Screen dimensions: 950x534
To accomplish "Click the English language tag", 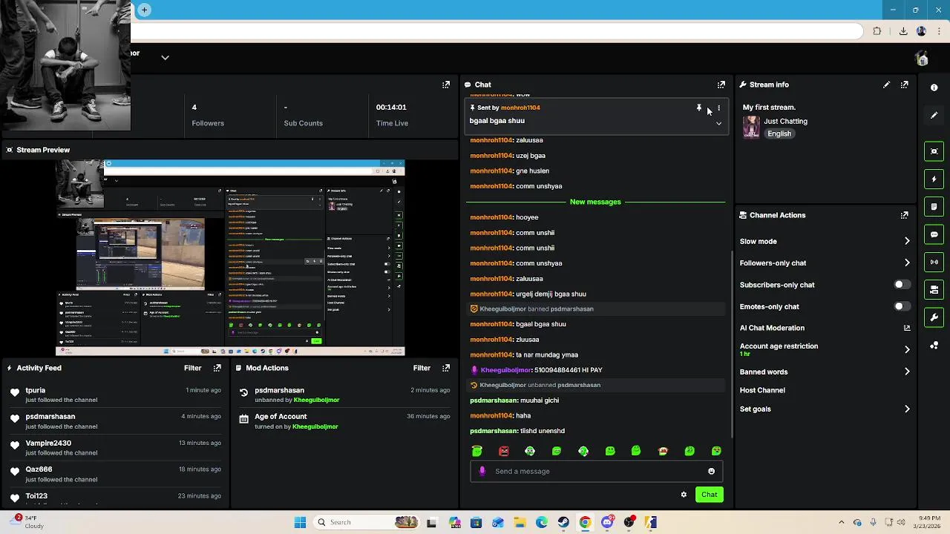I will pyautogui.click(x=779, y=133).
